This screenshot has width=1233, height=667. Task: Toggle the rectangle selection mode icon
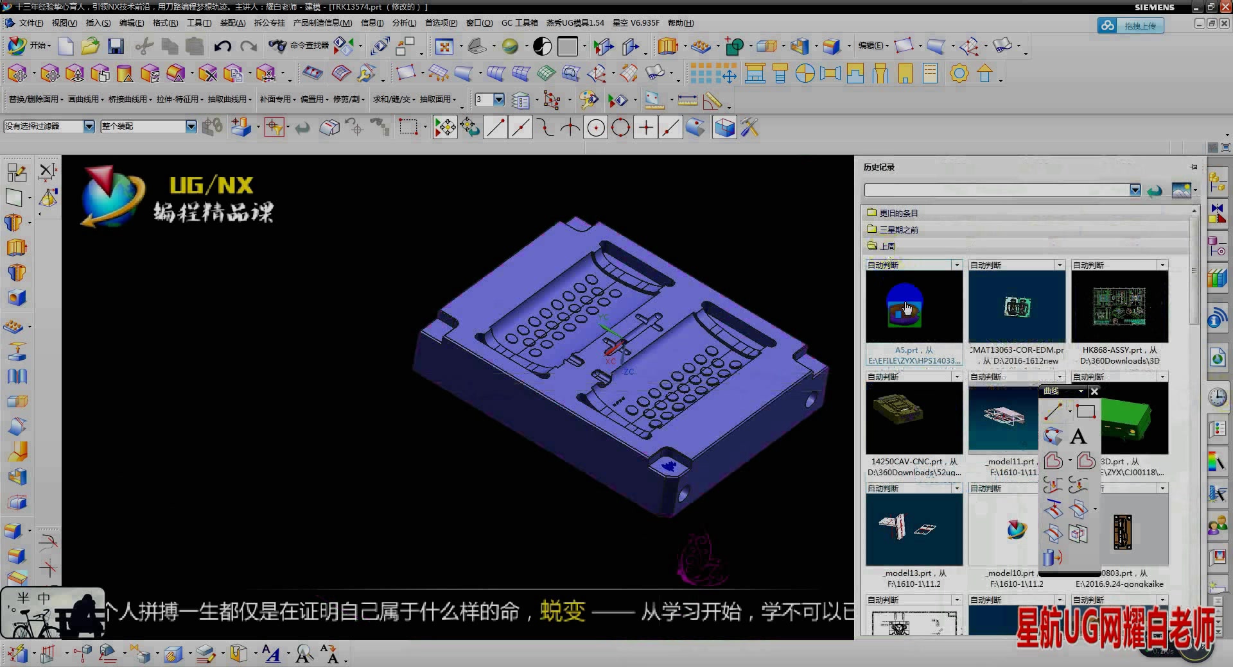pos(408,127)
